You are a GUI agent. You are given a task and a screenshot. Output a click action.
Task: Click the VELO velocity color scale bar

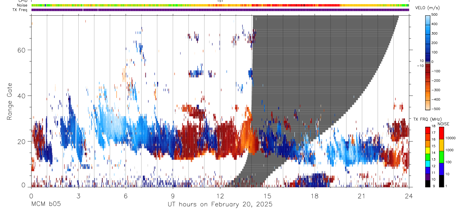[428, 62]
